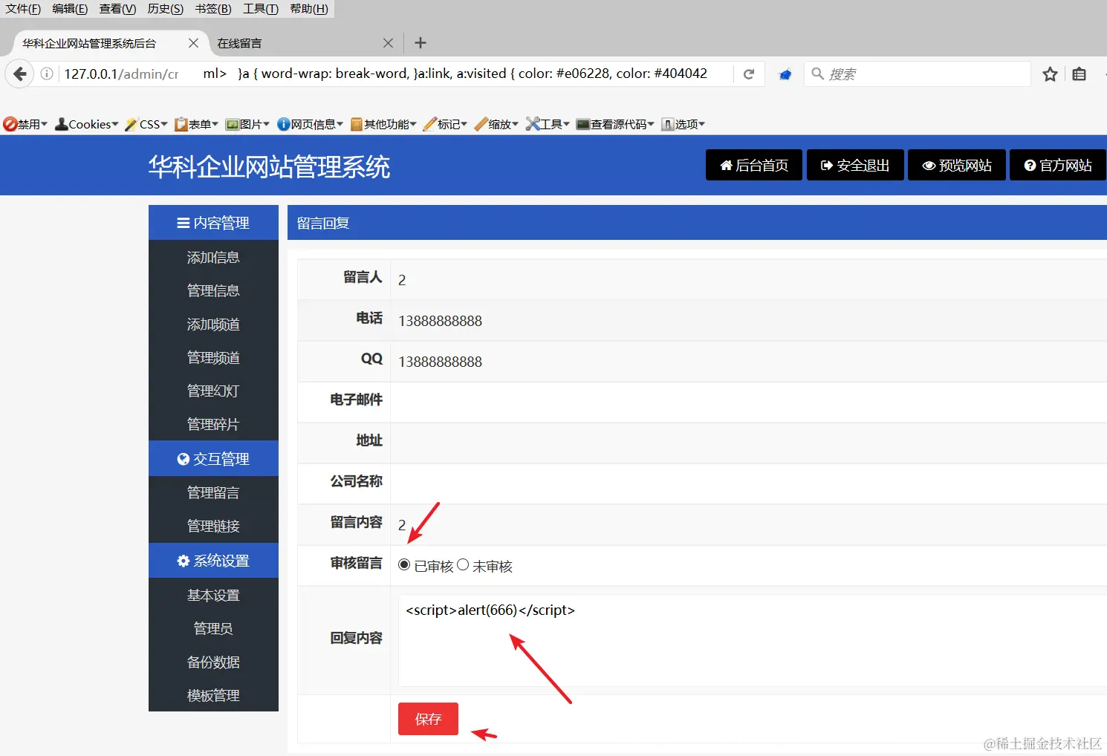Image resolution: width=1107 pixels, height=756 pixels.
Task: Click the page reload icon
Action: click(x=749, y=74)
